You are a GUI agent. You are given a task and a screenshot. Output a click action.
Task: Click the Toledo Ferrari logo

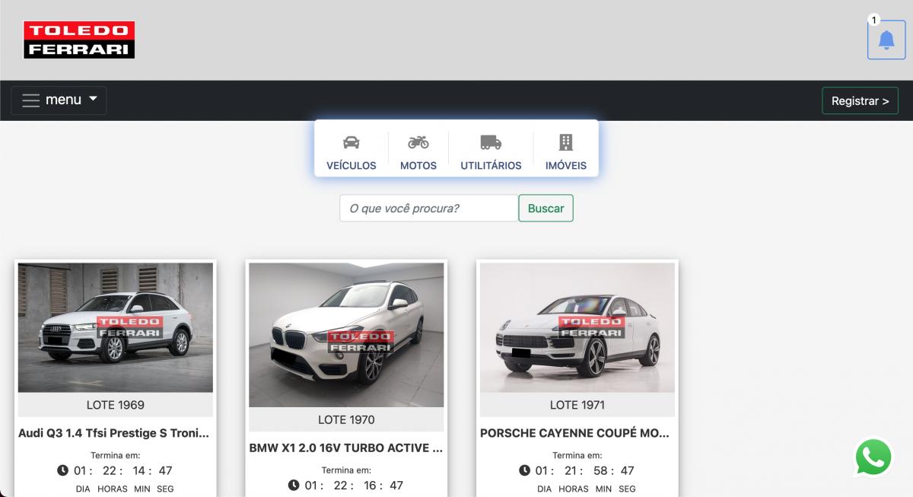click(x=79, y=40)
